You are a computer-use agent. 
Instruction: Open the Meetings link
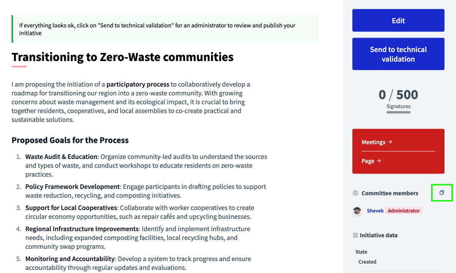[373, 142]
